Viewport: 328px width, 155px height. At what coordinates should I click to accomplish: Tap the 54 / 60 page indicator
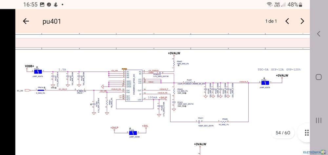(283, 133)
